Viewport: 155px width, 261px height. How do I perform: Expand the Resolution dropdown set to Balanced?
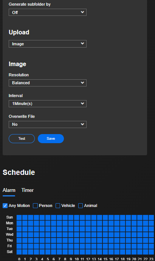[x=48, y=83]
